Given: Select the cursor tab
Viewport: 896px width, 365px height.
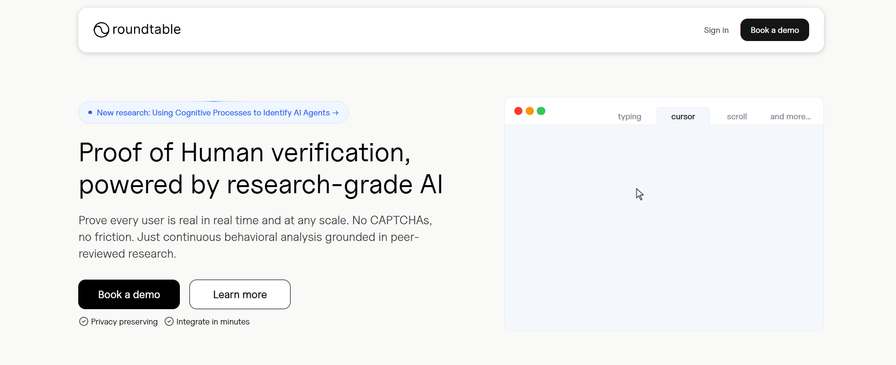Looking at the screenshot, I should [683, 116].
